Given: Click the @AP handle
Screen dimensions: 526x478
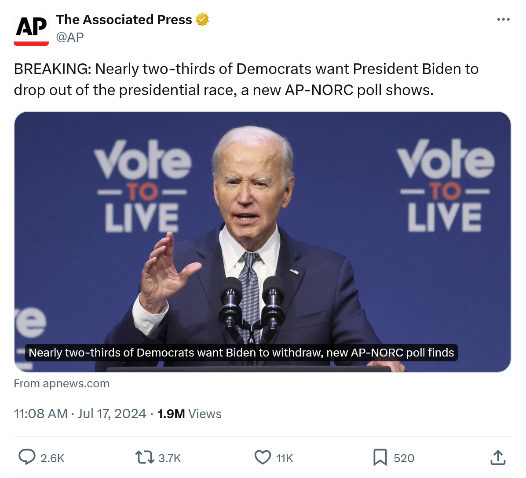Looking at the screenshot, I should 70,37.
